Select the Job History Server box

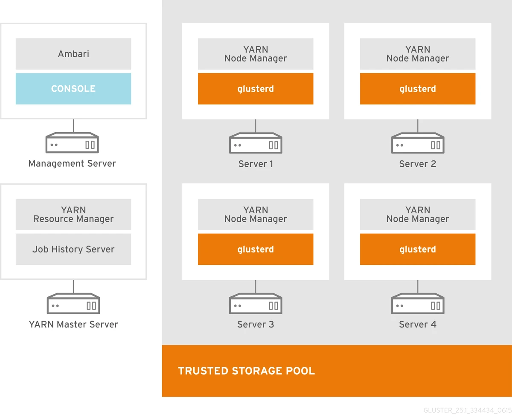(x=73, y=249)
